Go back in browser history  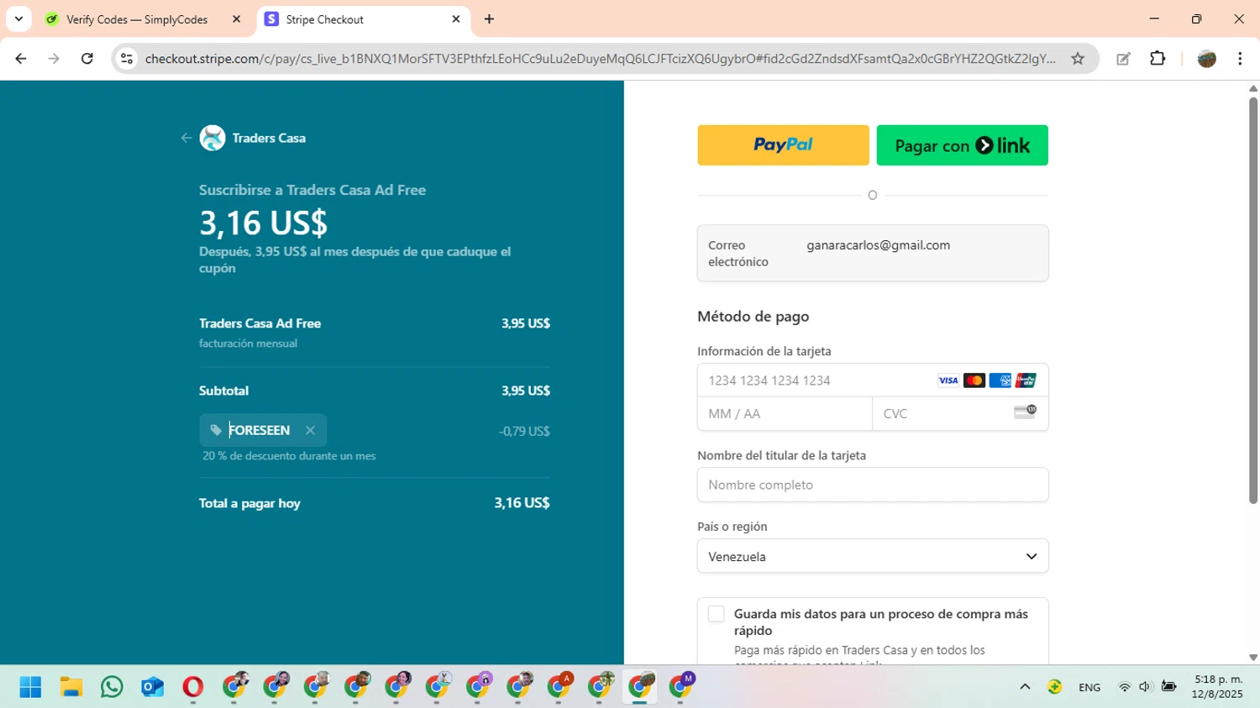21,59
